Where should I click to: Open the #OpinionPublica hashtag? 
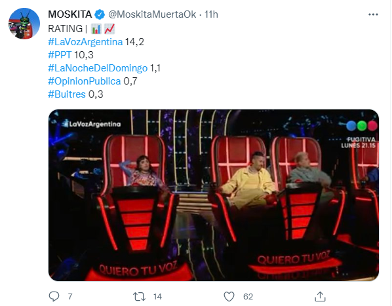tap(85, 81)
